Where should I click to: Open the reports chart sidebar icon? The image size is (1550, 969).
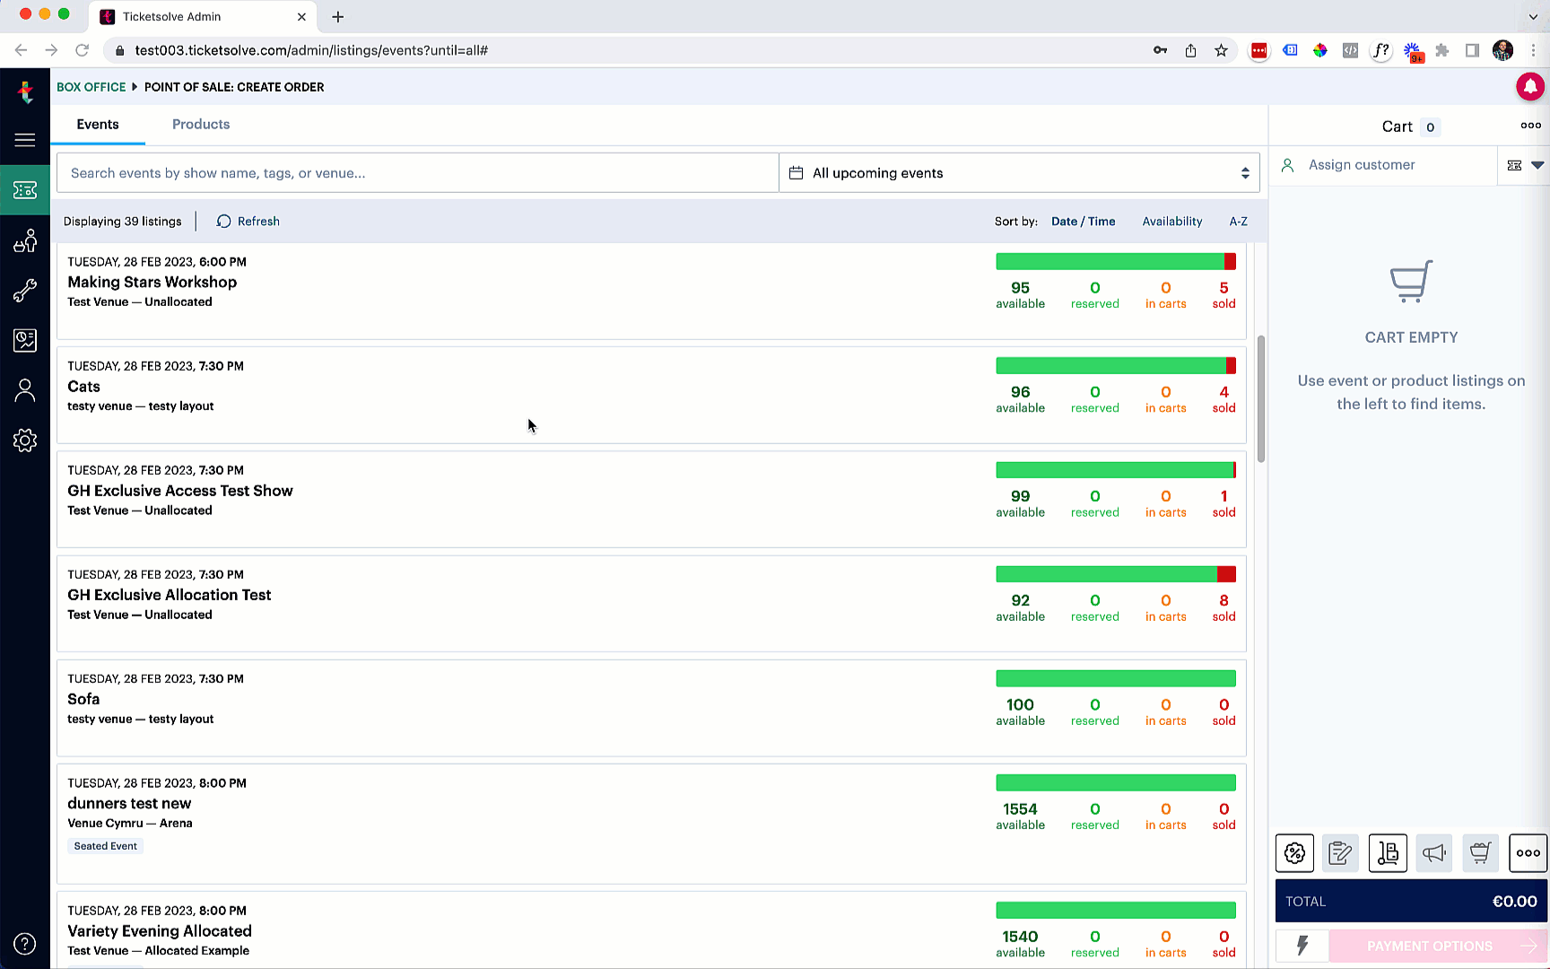[x=25, y=340]
